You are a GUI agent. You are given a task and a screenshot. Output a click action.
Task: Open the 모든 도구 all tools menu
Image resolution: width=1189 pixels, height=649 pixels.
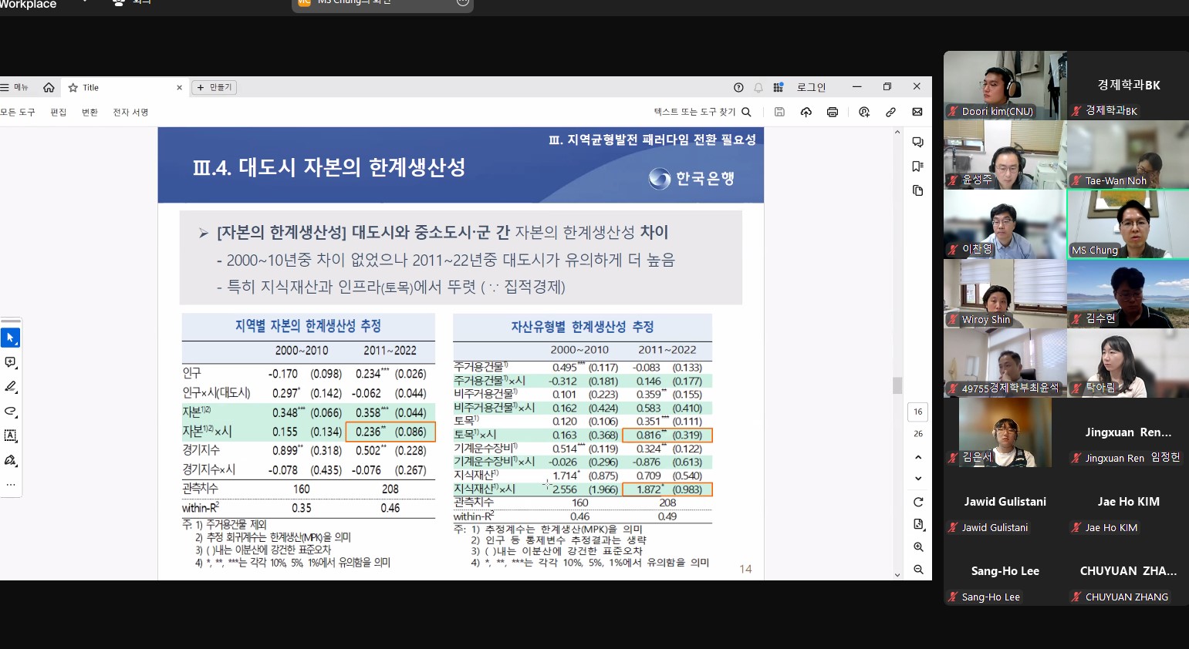pos(18,112)
